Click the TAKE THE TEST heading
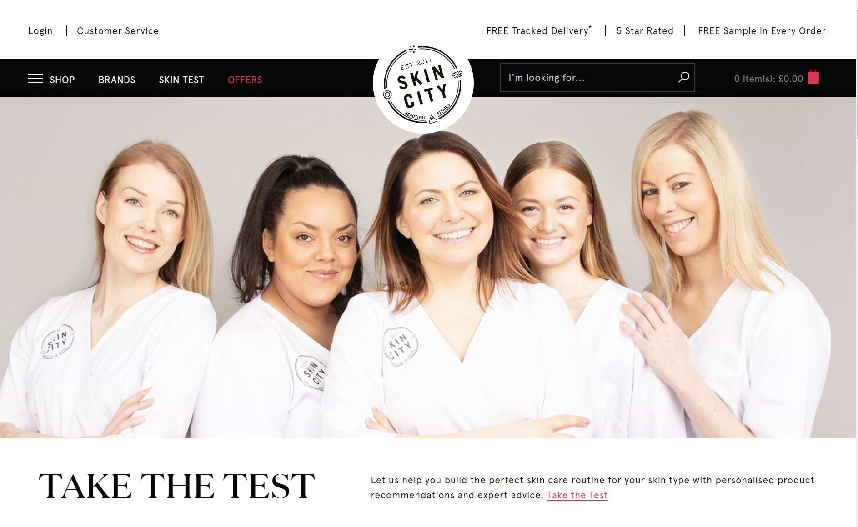Image resolution: width=858 pixels, height=527 pixels. pyautogui.click(x=176, y=486)
